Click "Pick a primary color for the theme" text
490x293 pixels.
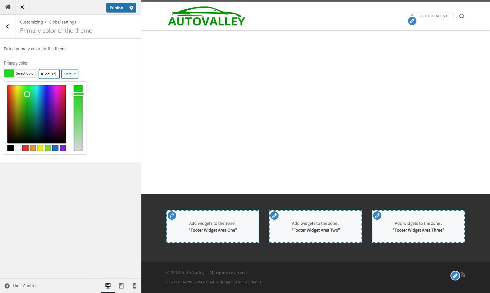pyautogui.click(x=35, y=49)
